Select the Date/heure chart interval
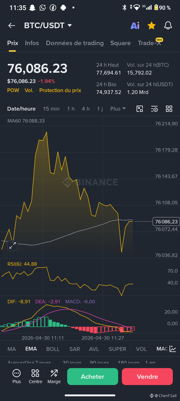 [21, 109]
